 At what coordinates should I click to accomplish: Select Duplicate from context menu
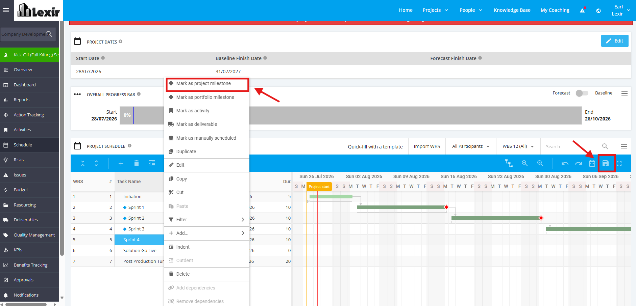click(x=207, y=151)
